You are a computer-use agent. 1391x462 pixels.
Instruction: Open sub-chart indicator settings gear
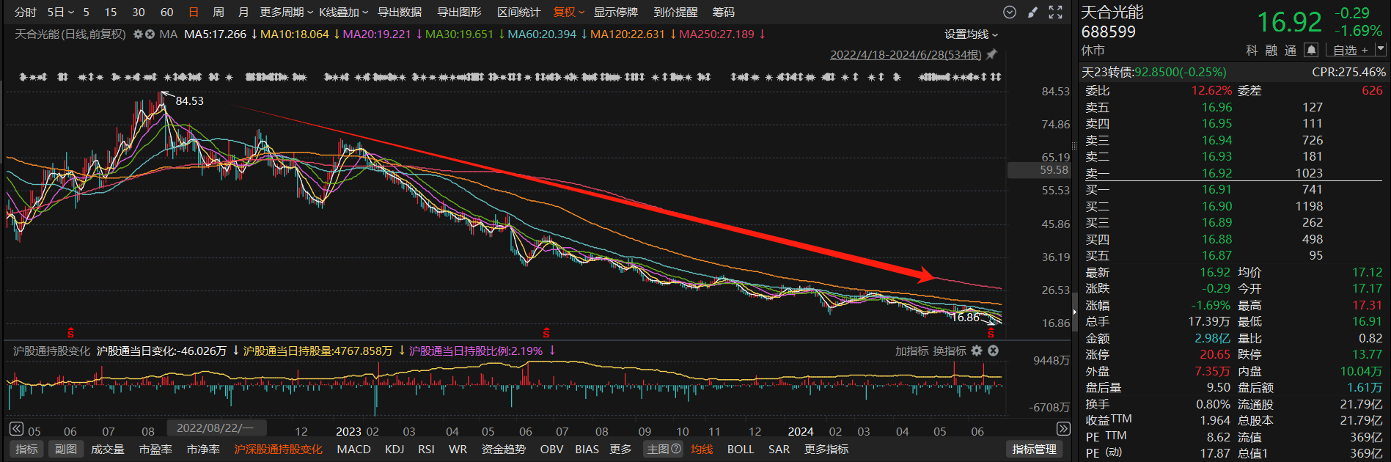977,351
